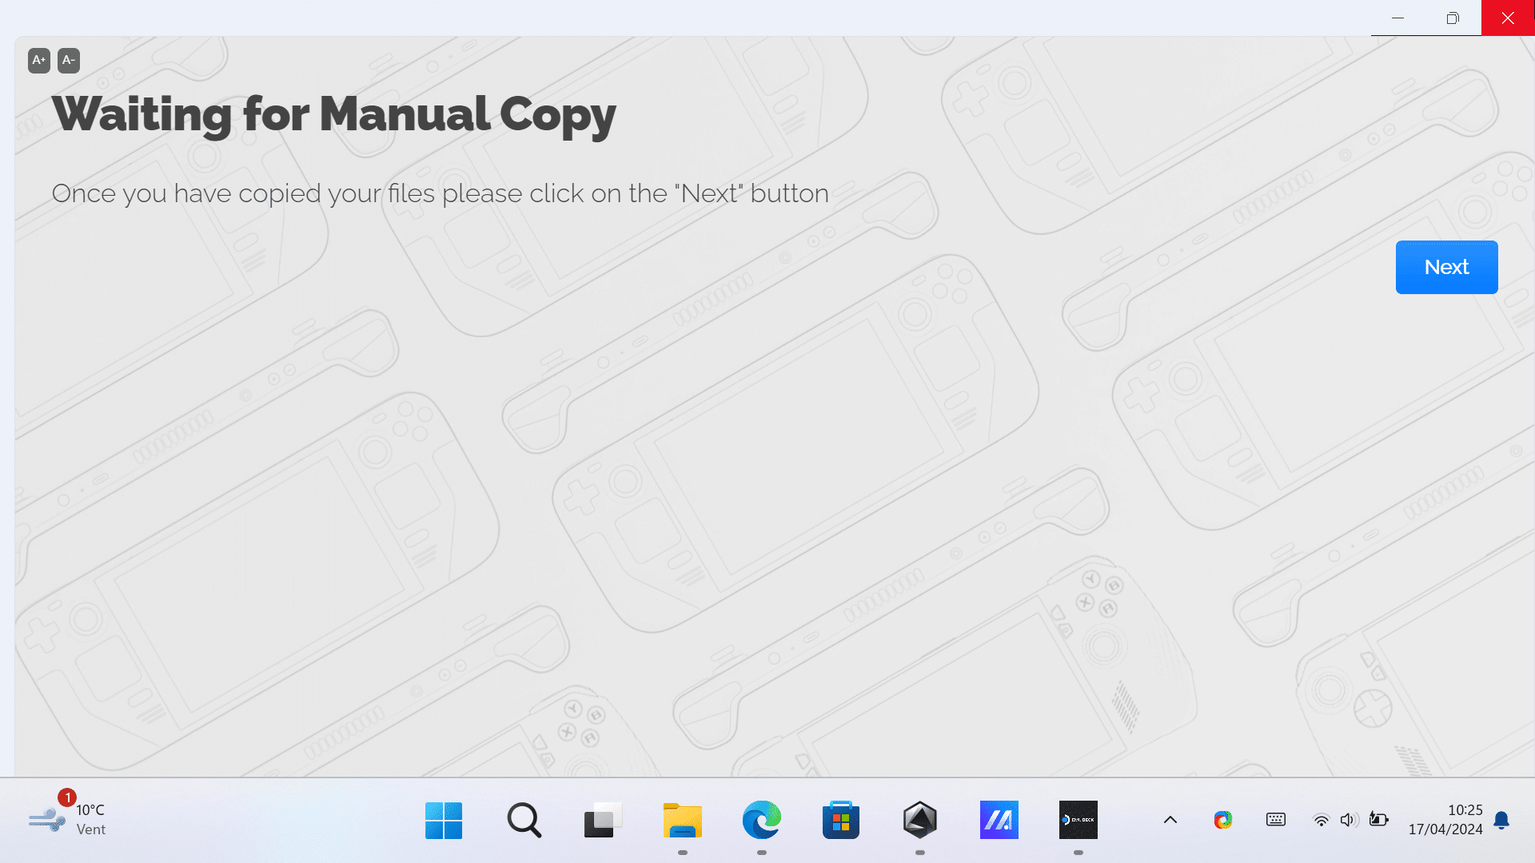This screenshot has width=1535, height=863.
Task: Open Microsoft Store from taskbar
Action: [x=840, y=820]
